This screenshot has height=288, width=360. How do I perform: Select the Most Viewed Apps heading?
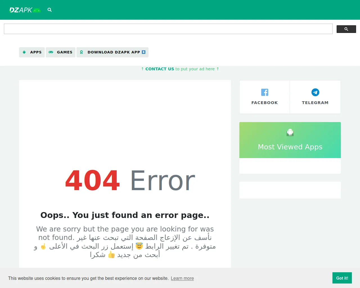(290, 147)
